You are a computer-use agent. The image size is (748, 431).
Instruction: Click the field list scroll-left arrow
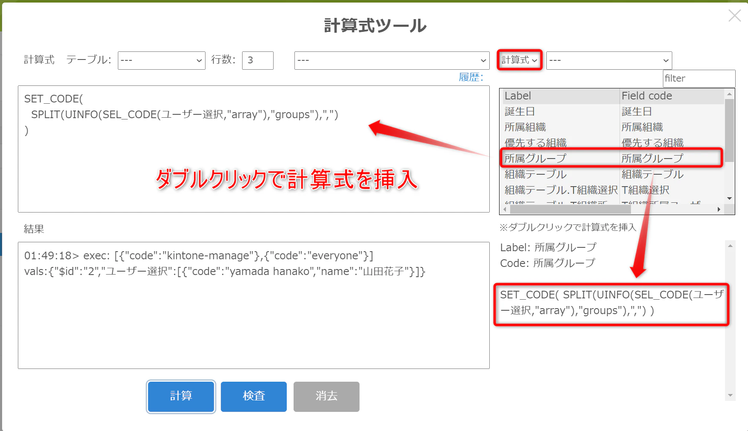[x=505, y=209]
